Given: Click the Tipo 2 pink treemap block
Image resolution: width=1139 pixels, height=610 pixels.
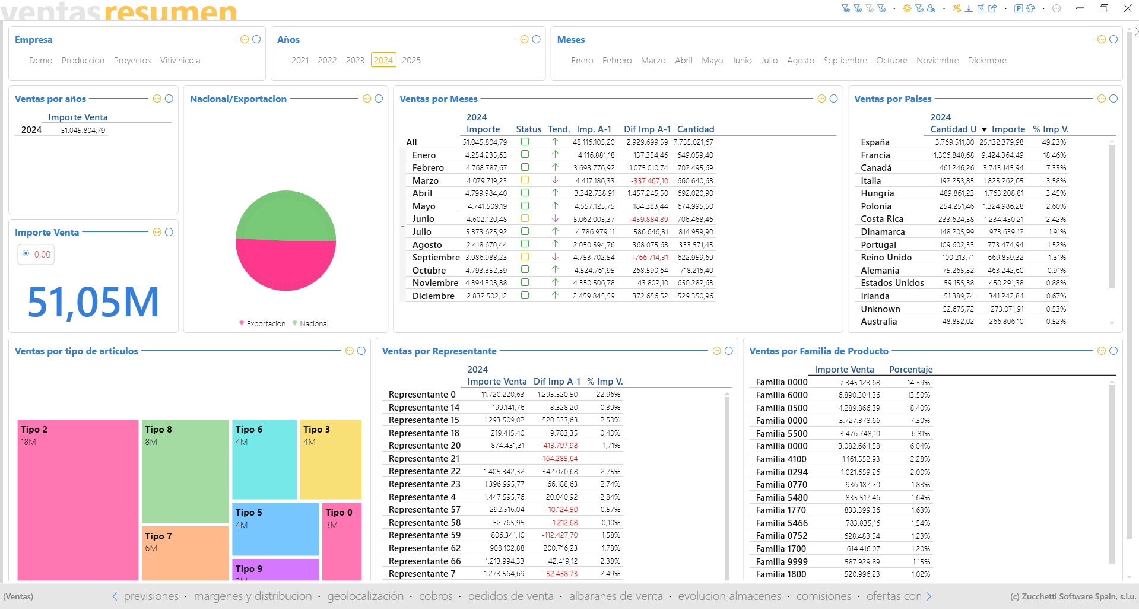Looking at the screenshot, I should click(78, 500).
